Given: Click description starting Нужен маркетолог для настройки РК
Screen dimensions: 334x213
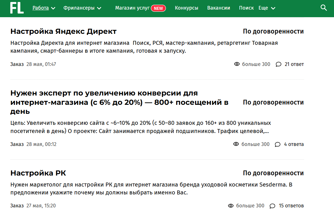Looking at the screenshot, I should (151, 188).
